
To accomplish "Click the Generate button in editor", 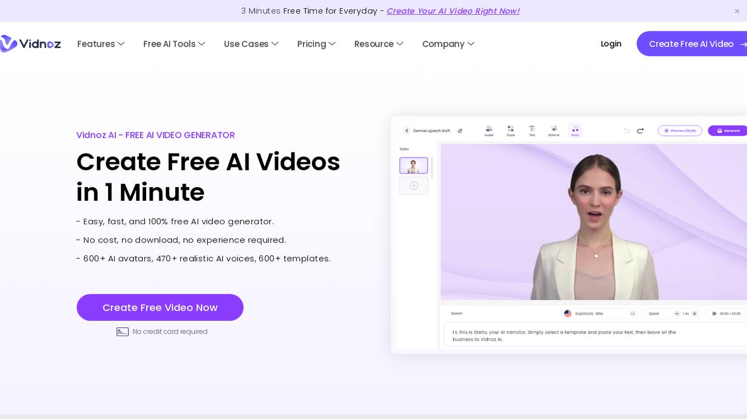I will coord(728,131).
